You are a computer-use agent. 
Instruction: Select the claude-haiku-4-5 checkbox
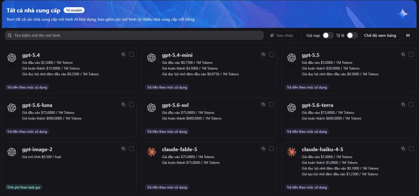411,149
